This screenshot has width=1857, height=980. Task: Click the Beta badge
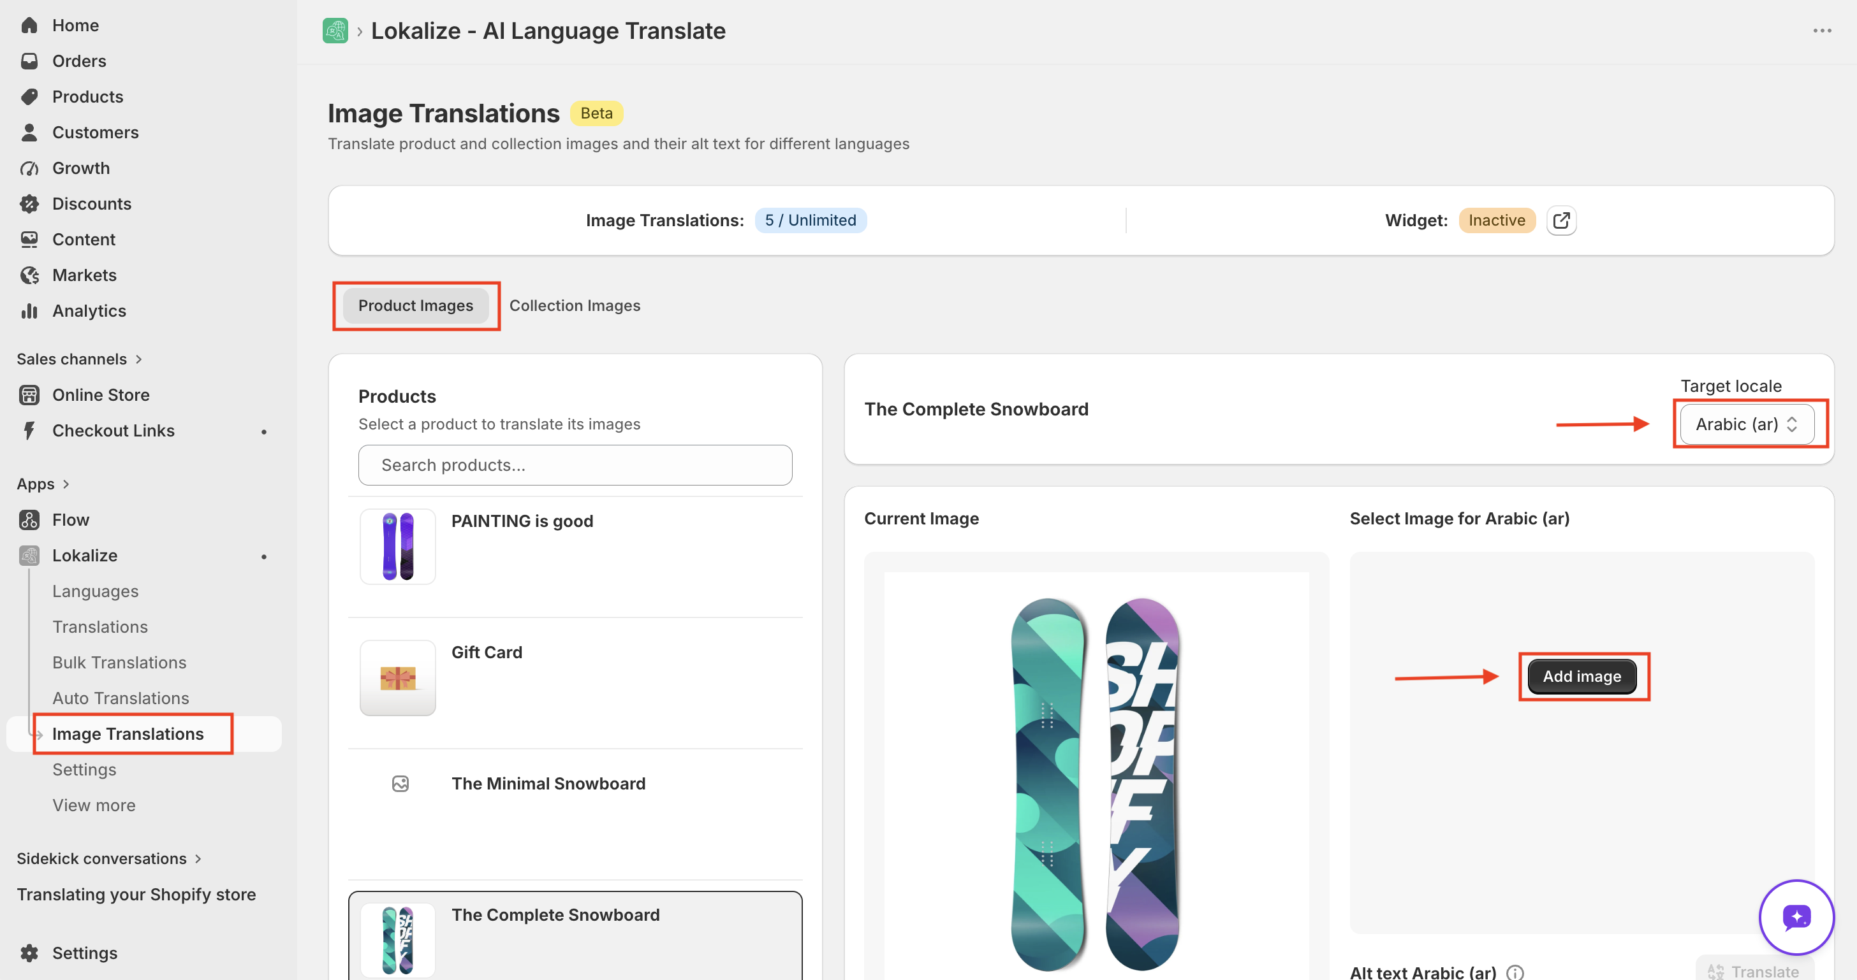click(x=596, y=113)
